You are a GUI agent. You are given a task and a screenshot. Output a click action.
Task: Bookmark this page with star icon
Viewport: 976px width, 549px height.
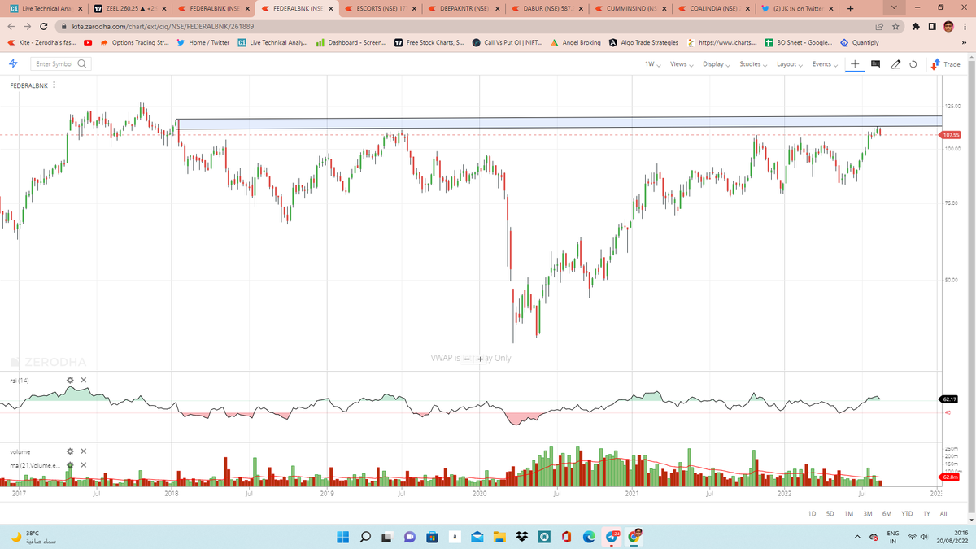tap(895, 27)
